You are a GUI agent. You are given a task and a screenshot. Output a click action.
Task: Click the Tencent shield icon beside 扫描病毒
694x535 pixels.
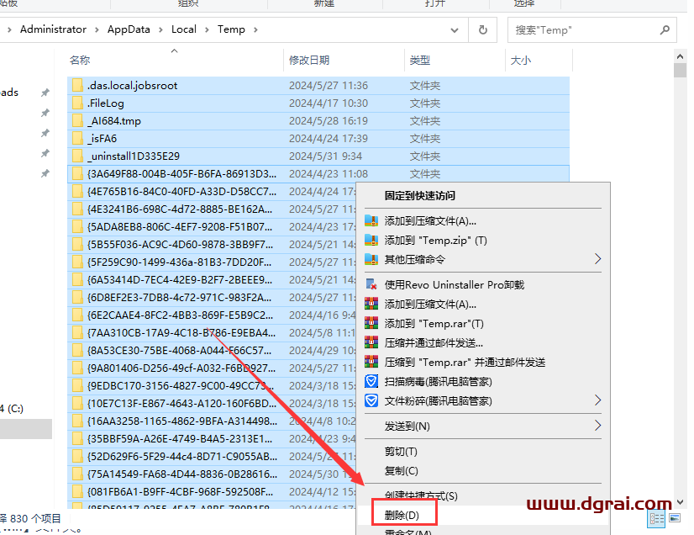tap(371, 382)
